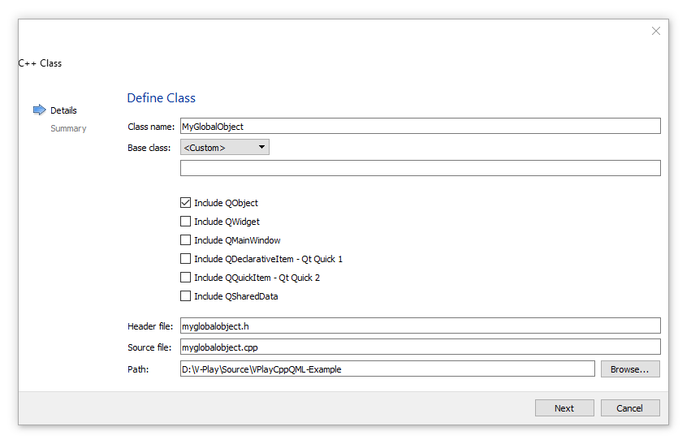691x444 pixels.
Task: Uncheck Include QObject checkbox
Action: tap(185, 203)
